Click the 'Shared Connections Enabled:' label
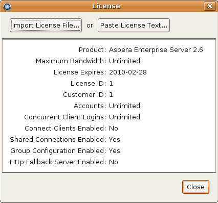 [x=58, y=140]
